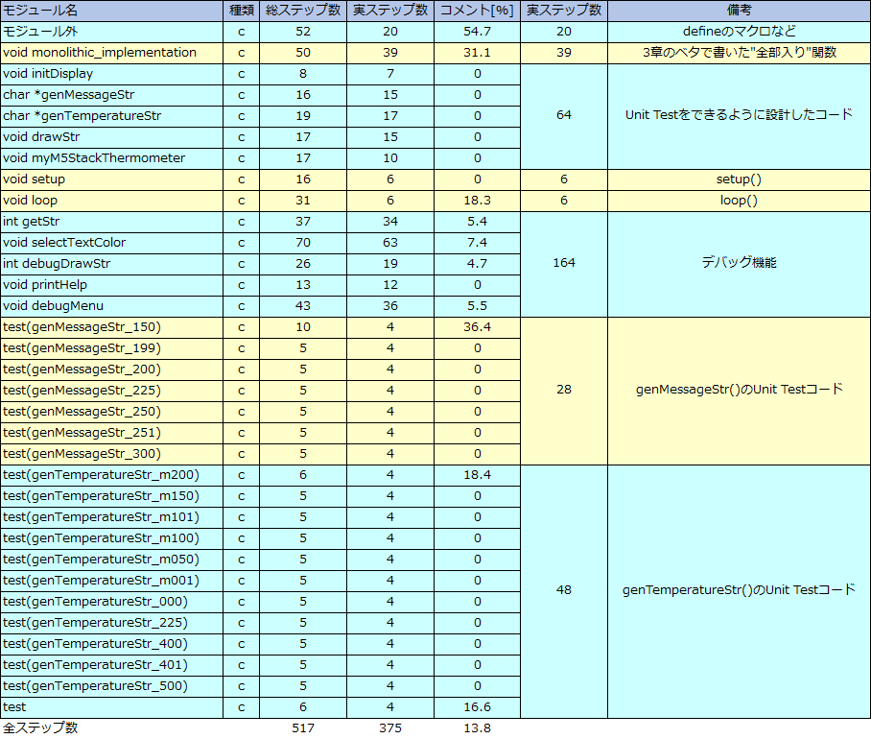Click the 3章のベタで書いた remark cell
The width and height of the screenshot is (871, 739).
739,53
